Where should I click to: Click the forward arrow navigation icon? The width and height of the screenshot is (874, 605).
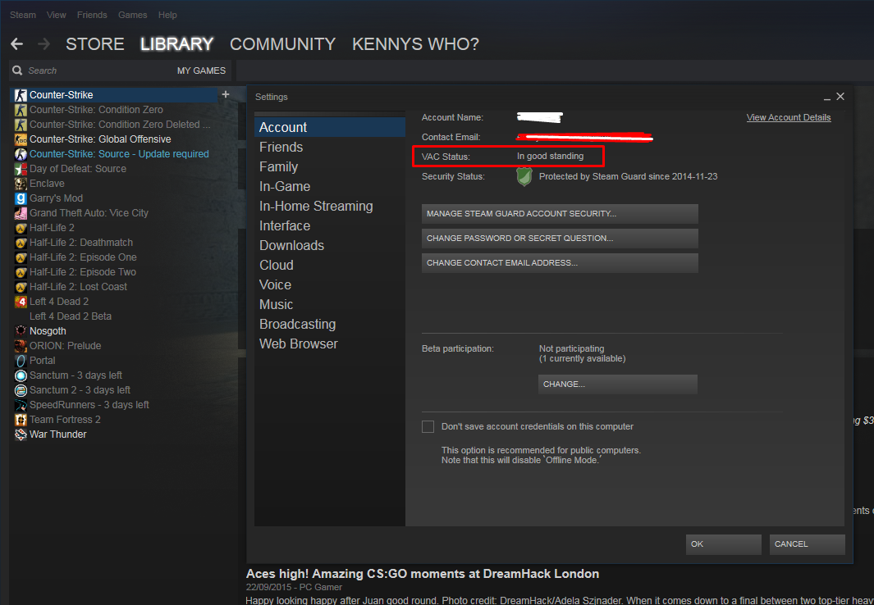pos(43,44)
